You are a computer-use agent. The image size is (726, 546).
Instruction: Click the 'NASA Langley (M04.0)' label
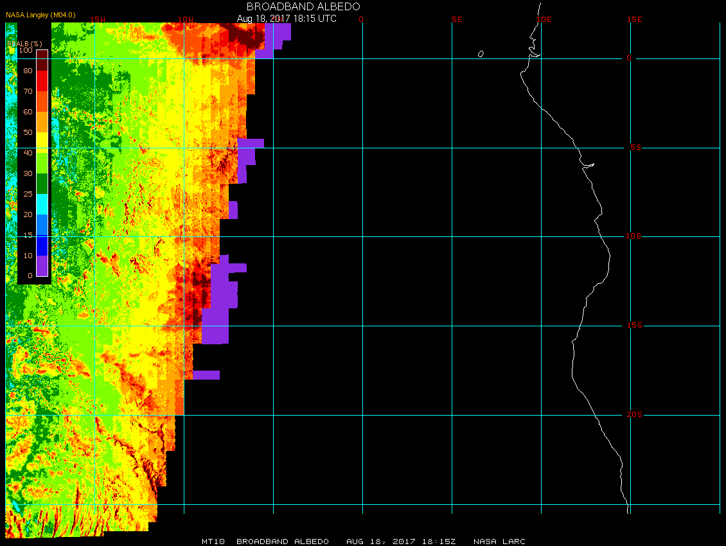40,15
